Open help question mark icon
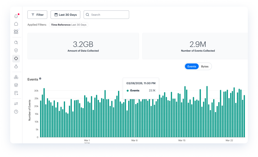Image resolution: width=258 pixels, height=157 pixels. 16,112
